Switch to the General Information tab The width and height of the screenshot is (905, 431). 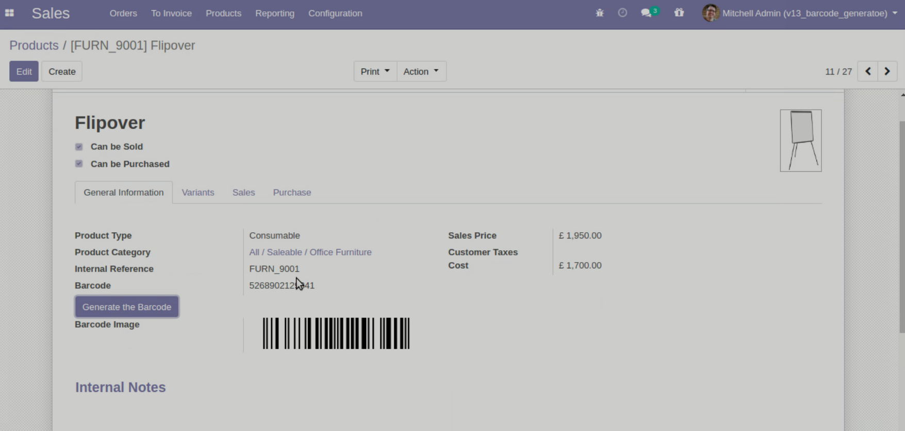124,193
